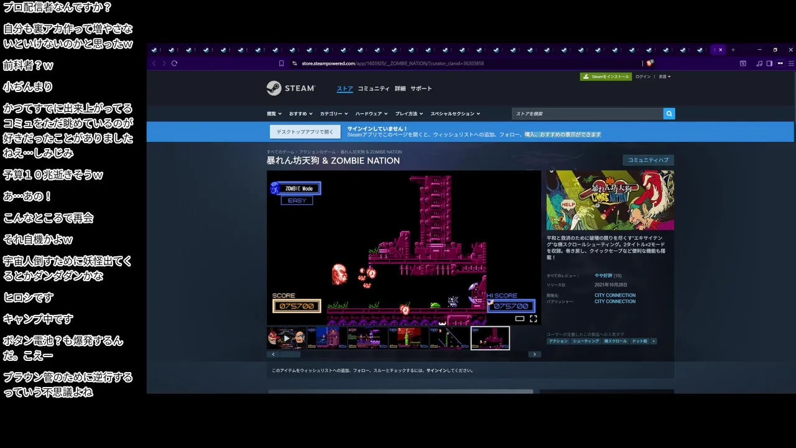Click the ログイン link
This screenshot has height=448, width=796.
click(x=643, y=77)
